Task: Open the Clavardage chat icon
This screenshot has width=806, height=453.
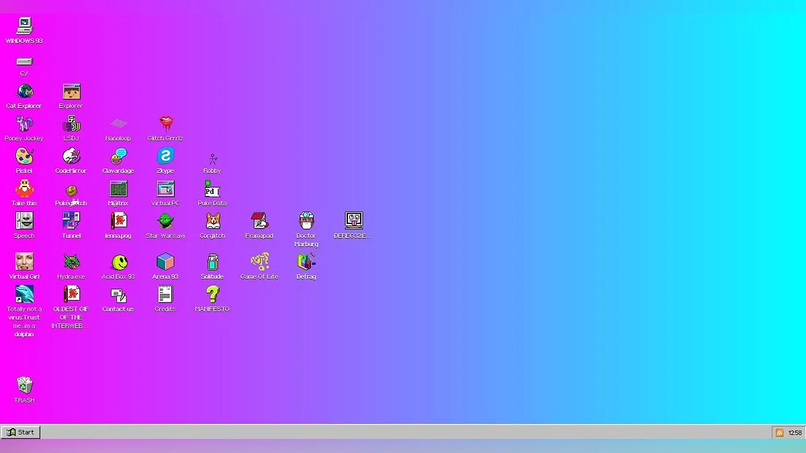Action: [x=118, y=156]
